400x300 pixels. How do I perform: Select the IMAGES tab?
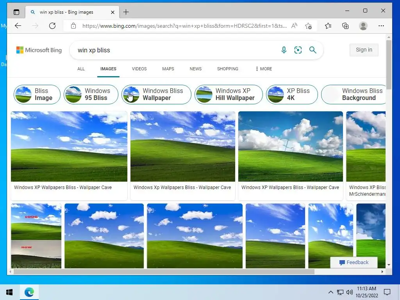pyautogui.click(x=108, y=69)
